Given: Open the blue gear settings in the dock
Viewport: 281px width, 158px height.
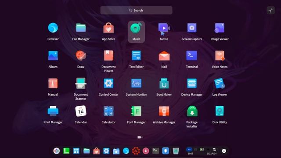Looking at the screenshot, I should (106, 151).
